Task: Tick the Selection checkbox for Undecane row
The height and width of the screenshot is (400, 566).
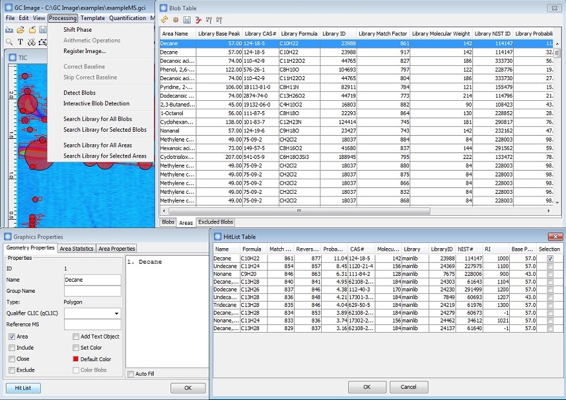Action: click(x=550, y=266)
